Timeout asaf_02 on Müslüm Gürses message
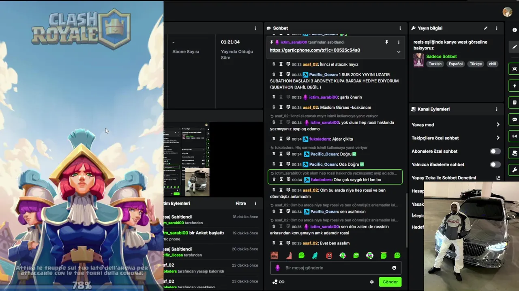The image size is (519, 291). (281, 107)
